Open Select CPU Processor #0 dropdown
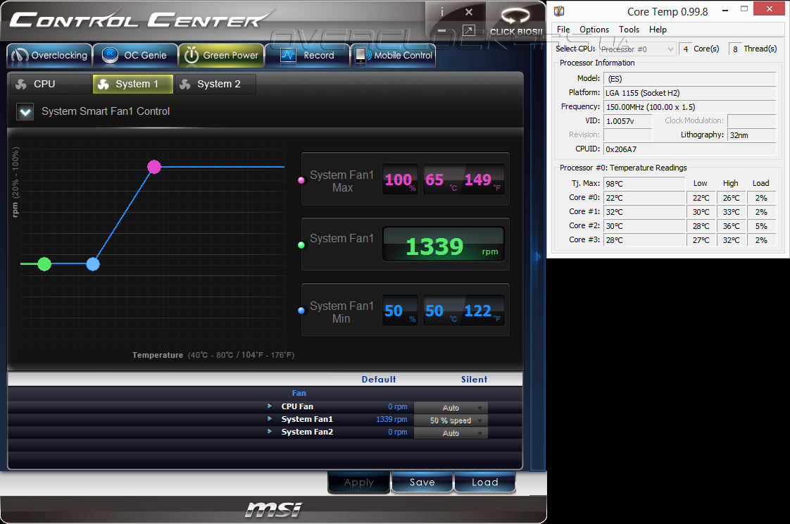The height and width of the screenshot is (524, 790). click(x=637, y=49)
